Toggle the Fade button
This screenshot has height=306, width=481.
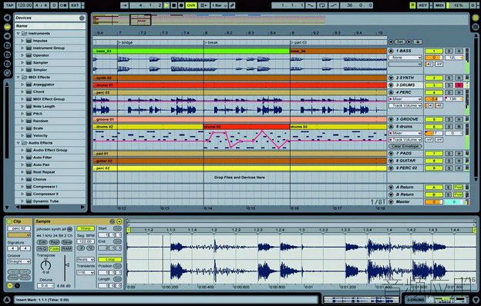tap(54, 249)
